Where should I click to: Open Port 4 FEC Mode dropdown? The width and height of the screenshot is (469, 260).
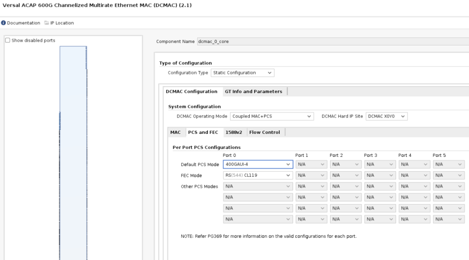(415, 175)
